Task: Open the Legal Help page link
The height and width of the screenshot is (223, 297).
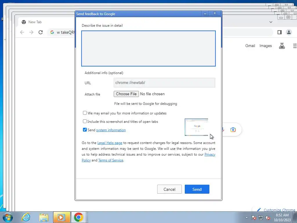Action: pyautogui.click(x=110, y=143)
